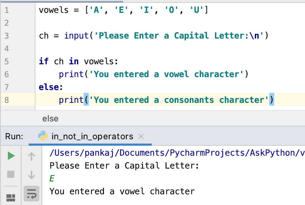Click 'You entered a vowel character' console output
305x205 pixels.
coord(122,191)
